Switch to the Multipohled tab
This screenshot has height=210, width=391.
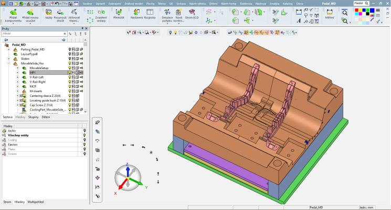tap(36, 202)
